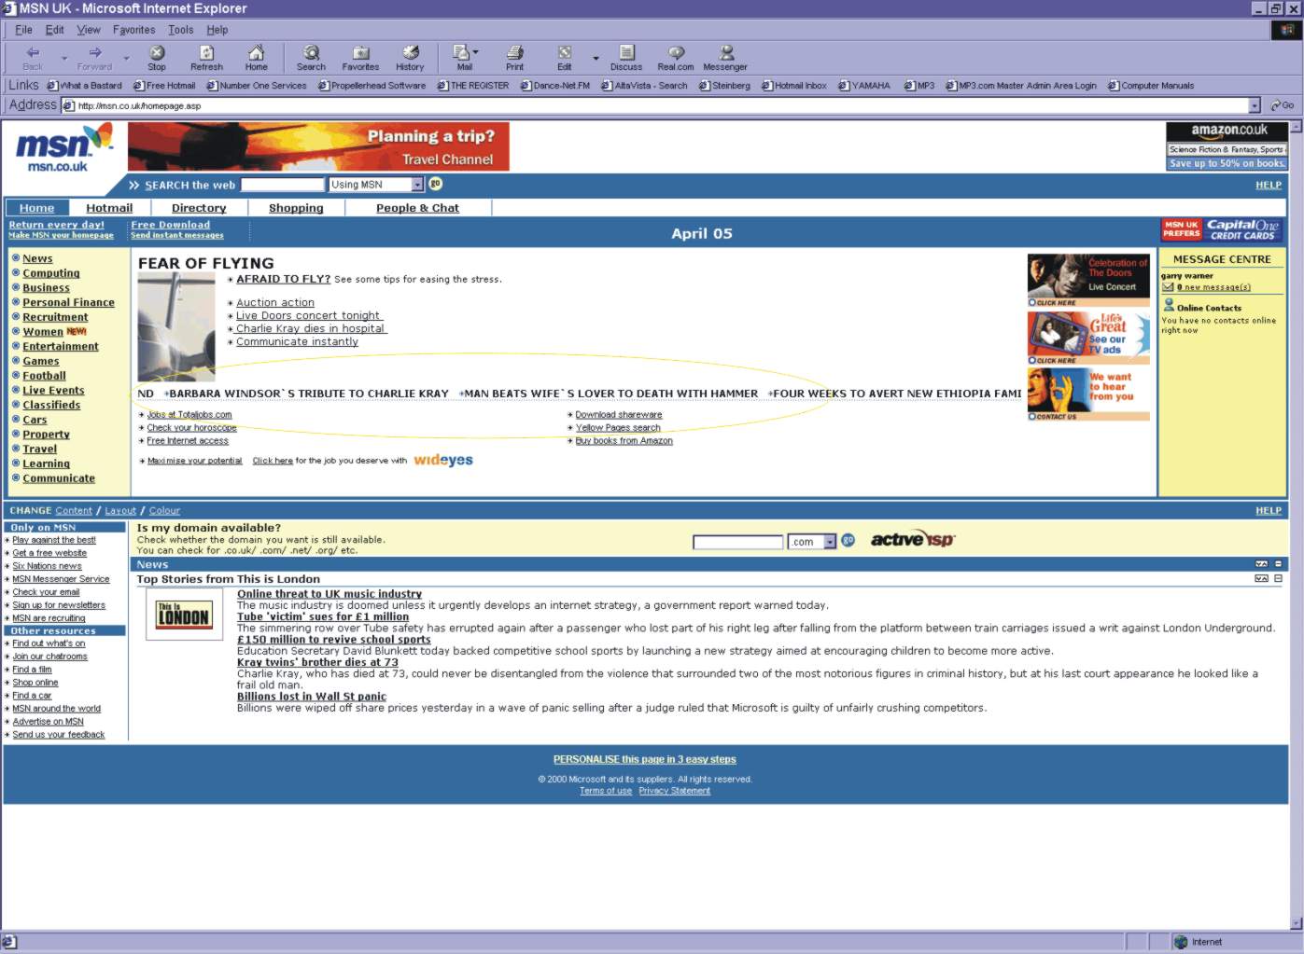Viewport: 1304px width, 954px height.
Task: Open the Computer Manuals links shortcut
Action: click(x=1151, y=86)
